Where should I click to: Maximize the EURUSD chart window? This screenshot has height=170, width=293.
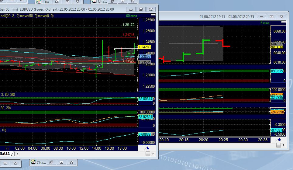point(141,9)
